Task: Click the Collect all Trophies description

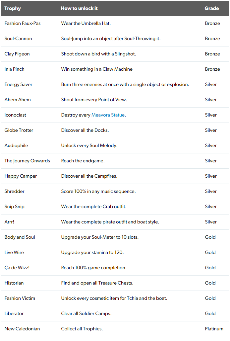Action: coord(82,329)
